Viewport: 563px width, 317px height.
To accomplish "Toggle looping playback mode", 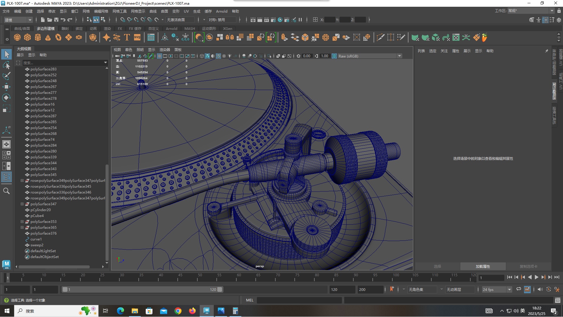I will (518, 289).
